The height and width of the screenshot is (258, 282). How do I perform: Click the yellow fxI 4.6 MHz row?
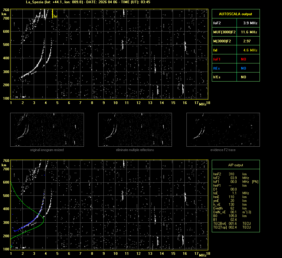[235, 50]
